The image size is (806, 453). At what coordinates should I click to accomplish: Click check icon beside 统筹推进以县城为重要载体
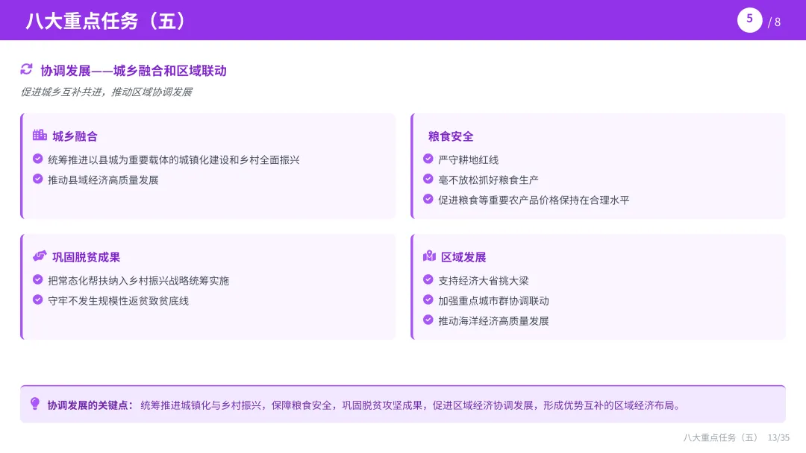point(37,159)
